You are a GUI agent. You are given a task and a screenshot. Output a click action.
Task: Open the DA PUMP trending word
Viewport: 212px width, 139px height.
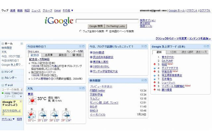[x=167, y=61]
